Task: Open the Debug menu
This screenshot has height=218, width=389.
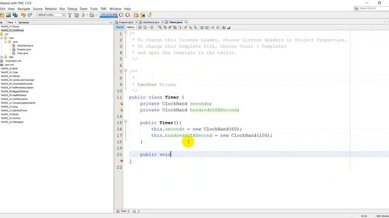Action: pyautogui.click(x=72, y=8)
